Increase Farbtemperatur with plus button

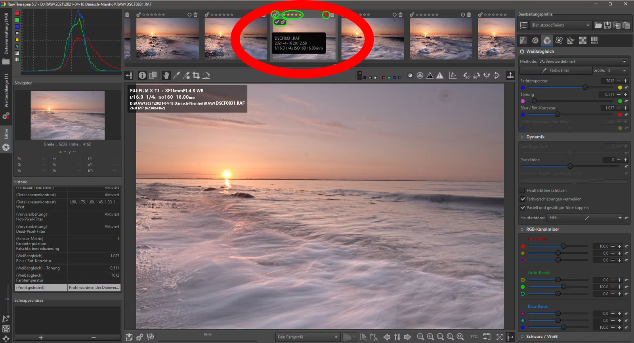pyautogui.click(x=626, y=81)
